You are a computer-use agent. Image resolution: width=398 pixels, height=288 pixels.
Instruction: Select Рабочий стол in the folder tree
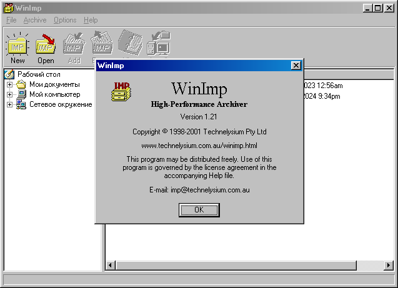pyautogui.click(x=39, y=74)
